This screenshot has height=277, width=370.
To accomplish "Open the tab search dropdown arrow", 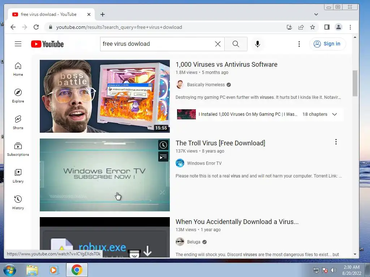I will click(x=316, y=14).
